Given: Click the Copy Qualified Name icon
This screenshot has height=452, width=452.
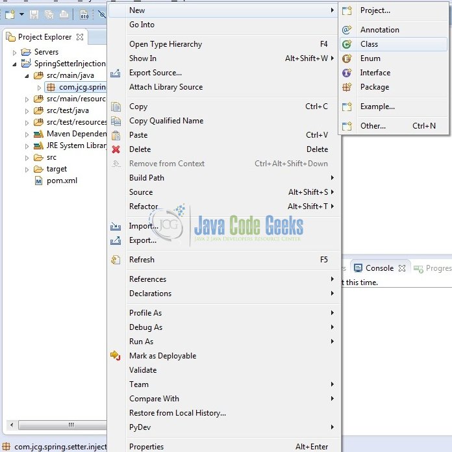Looking at the screenshot, I should coord(116,121).
